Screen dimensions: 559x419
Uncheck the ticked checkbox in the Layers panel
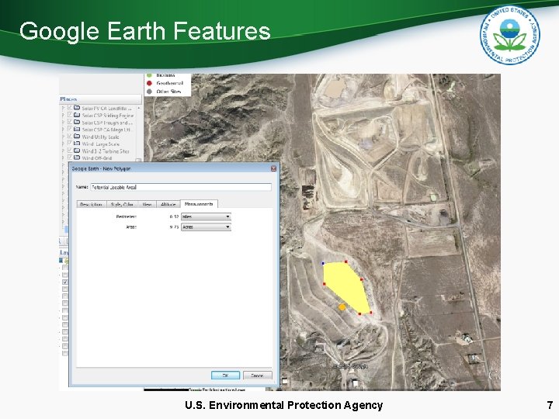click(x=65, y=282)
